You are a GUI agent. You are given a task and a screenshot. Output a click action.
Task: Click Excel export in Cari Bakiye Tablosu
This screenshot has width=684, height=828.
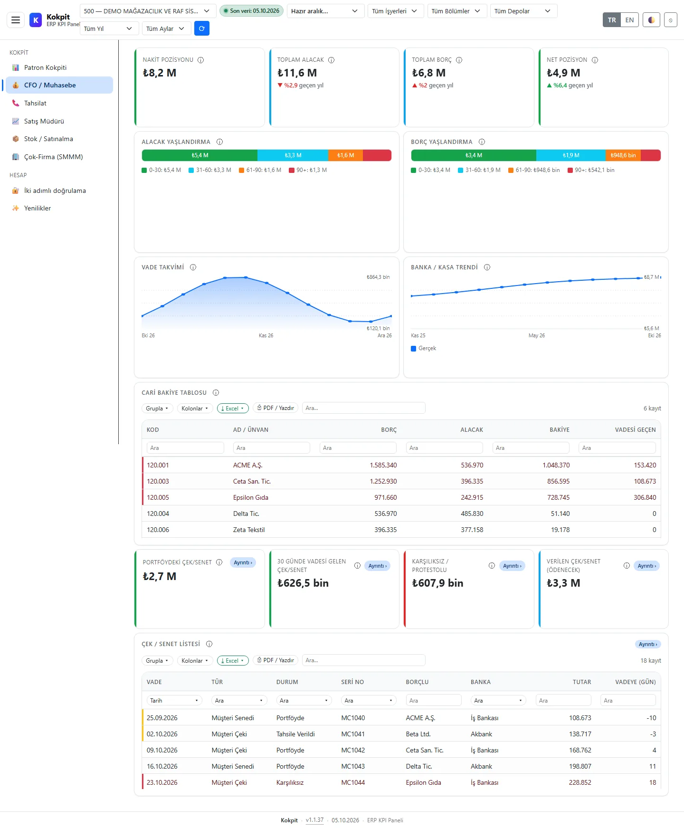[x=233, y=408]
